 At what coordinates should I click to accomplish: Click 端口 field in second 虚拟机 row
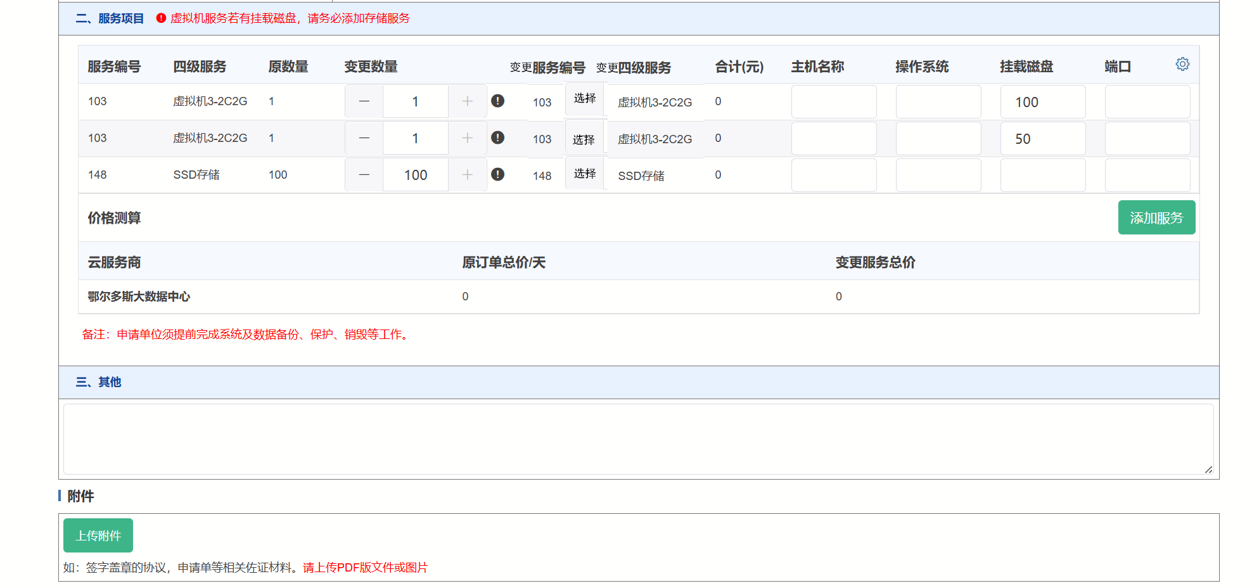(1147, 138)
